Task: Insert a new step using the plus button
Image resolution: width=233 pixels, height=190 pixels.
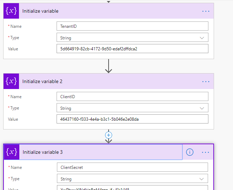Action: tap(109, 135)
